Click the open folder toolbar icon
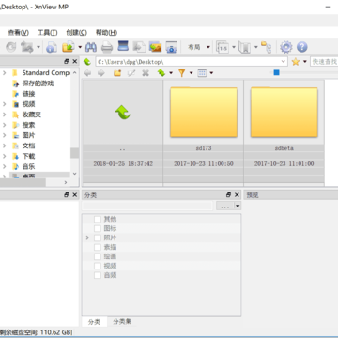This screenshot has height=338, width=338. (69, 47)
